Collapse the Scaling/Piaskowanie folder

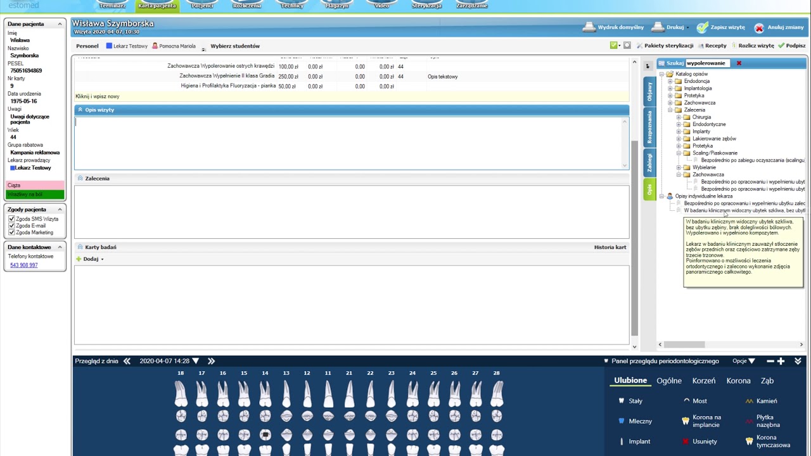679,153
